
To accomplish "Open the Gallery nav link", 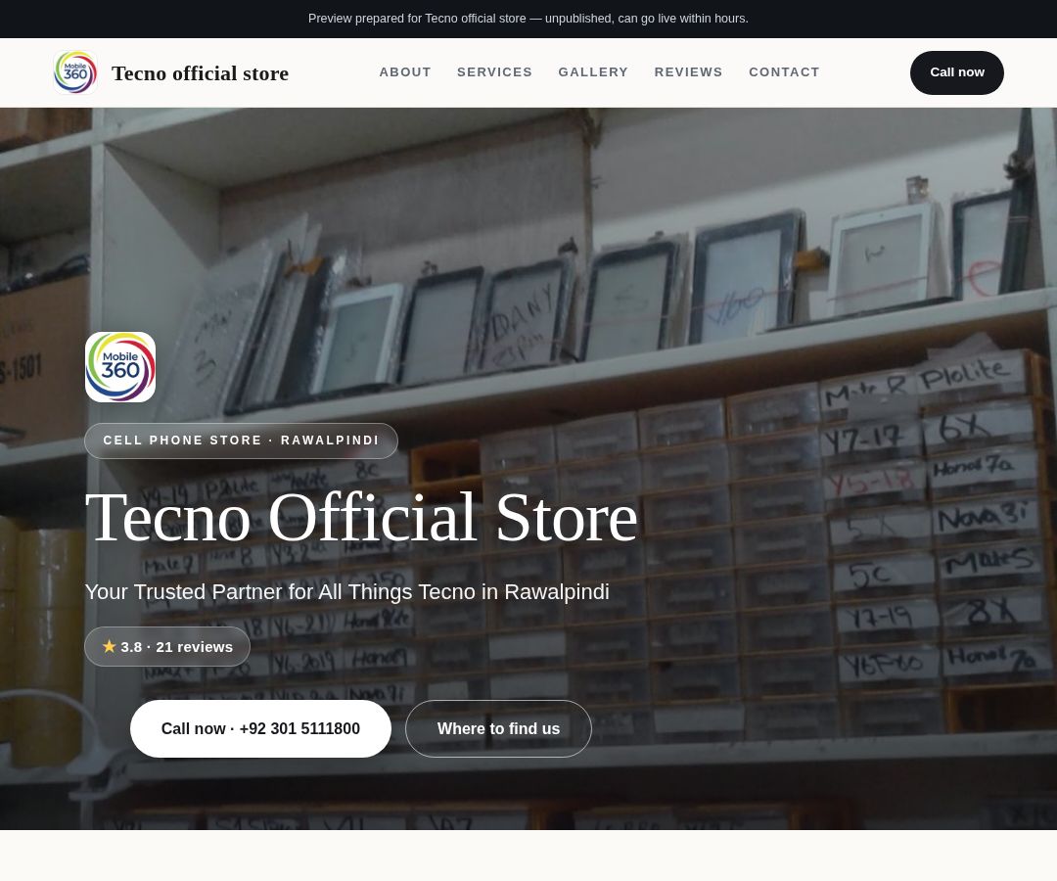I will tap(593, 72).
